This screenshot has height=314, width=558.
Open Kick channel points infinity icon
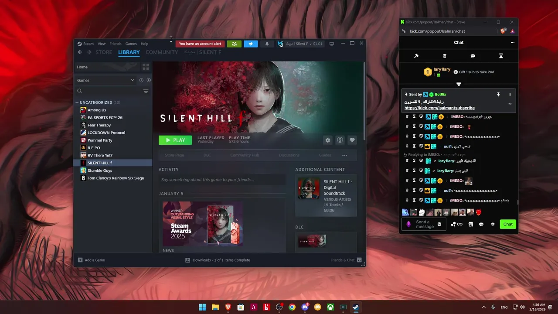coord(457,224)
